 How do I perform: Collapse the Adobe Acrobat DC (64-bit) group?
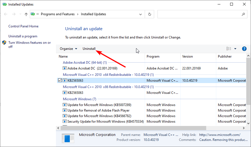(85, 63)
